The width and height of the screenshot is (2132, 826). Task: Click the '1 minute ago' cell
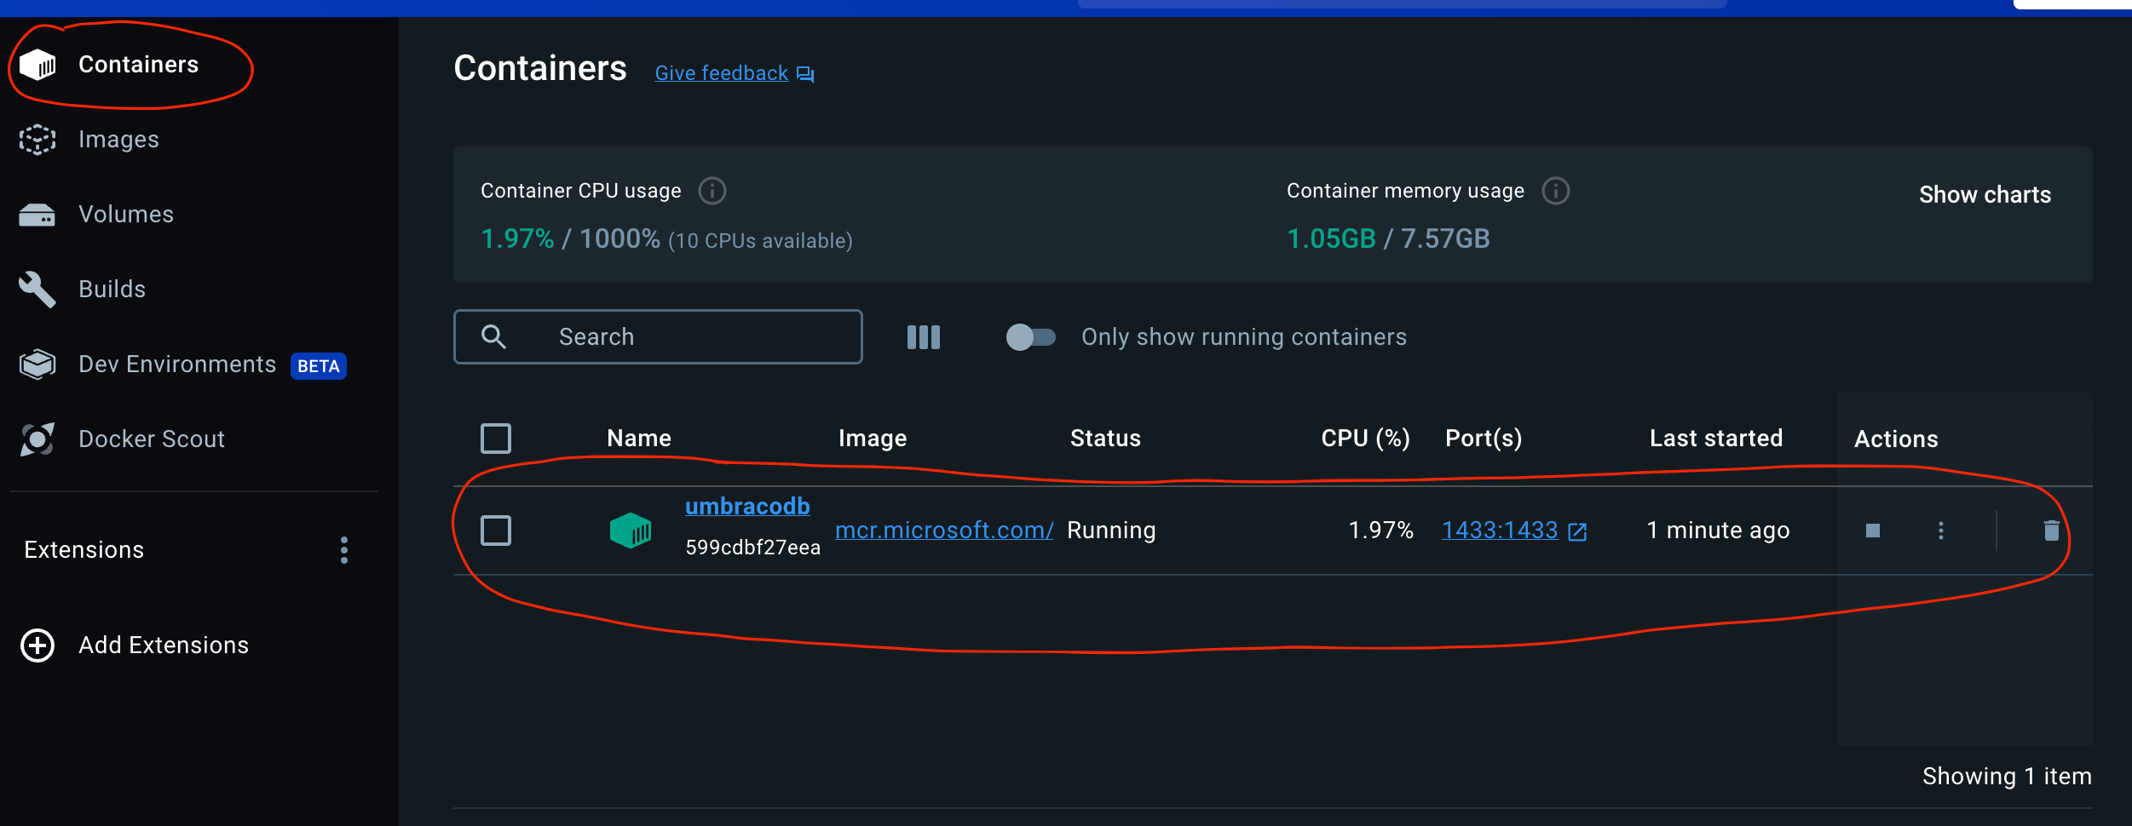pyautogui.click(x=1718, y=531)
